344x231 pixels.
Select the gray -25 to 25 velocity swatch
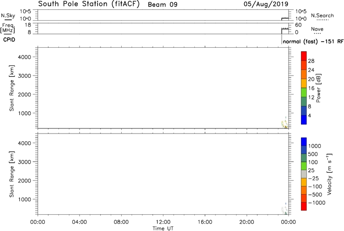(x=304, y=174)
